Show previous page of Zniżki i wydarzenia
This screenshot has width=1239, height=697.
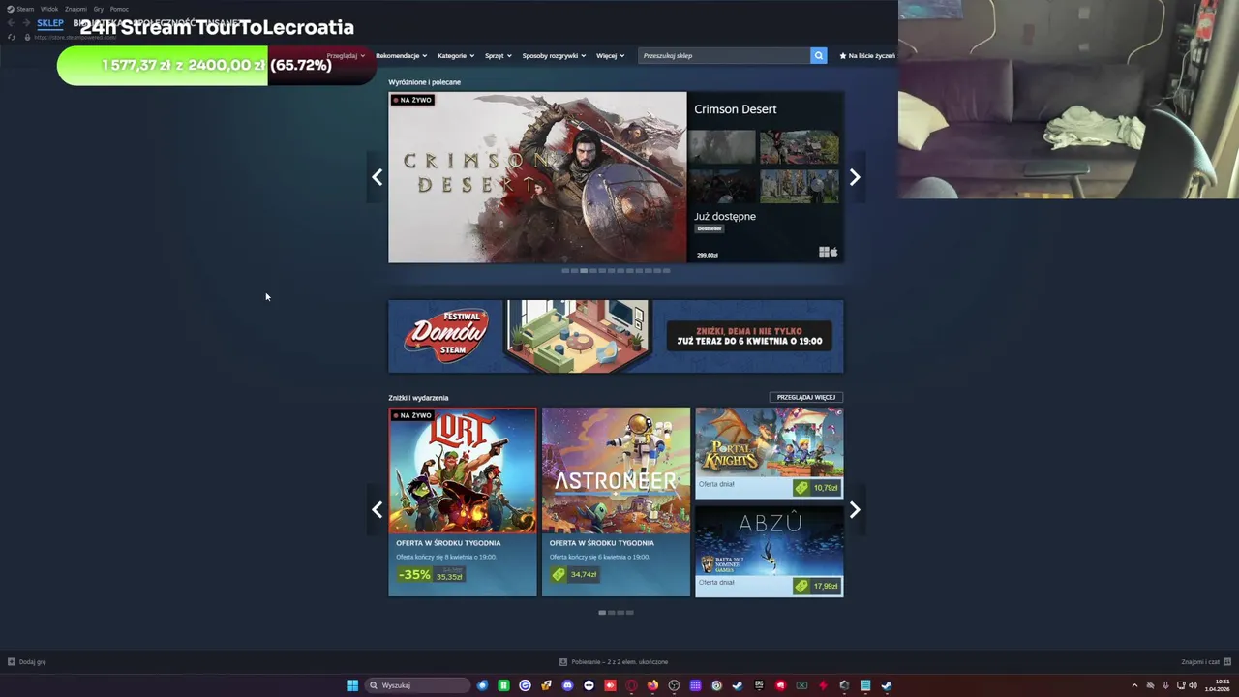[x=377, y=510]
